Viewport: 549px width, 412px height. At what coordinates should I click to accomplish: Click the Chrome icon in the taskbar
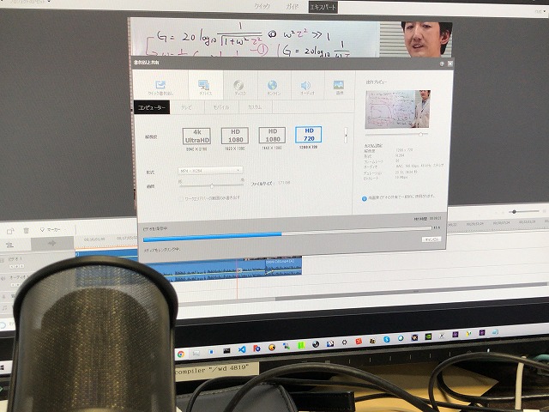click(181, 354)
